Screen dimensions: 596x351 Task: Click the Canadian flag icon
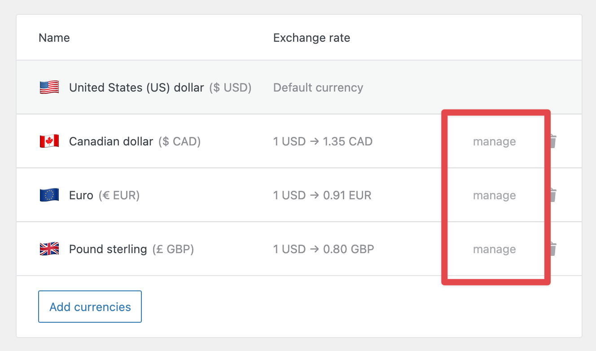(49, 141)
